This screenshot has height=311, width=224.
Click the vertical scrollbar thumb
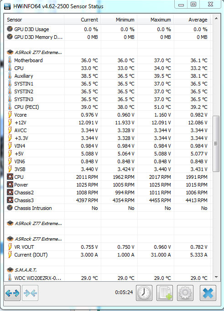point(216,144)
